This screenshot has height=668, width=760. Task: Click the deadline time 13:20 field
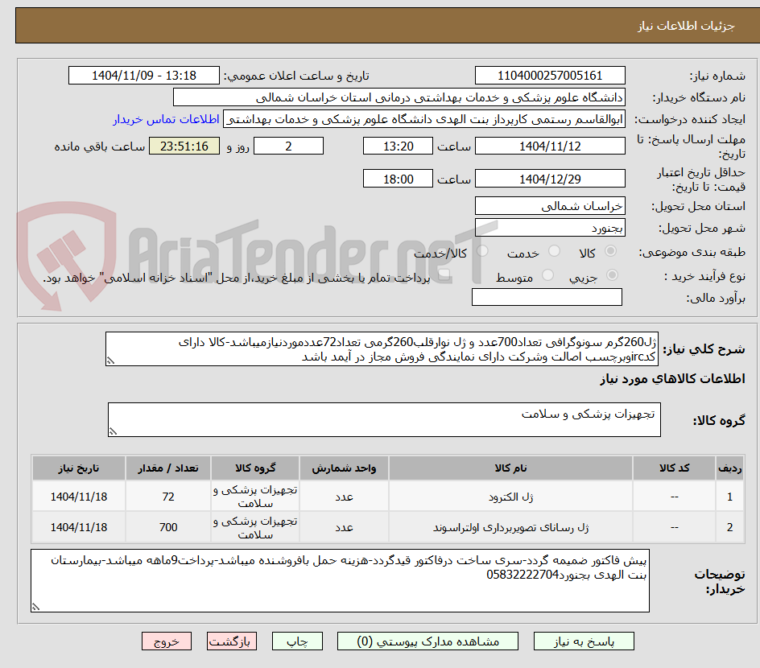pyautogui.click(x=398, y=146)
